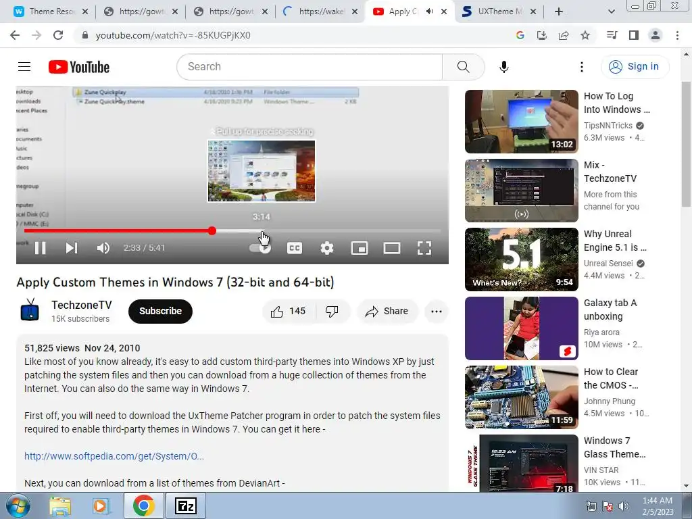Toggle closed captions CC button
This screenshot has height=519, width=692.
click(x=295, y=248)
